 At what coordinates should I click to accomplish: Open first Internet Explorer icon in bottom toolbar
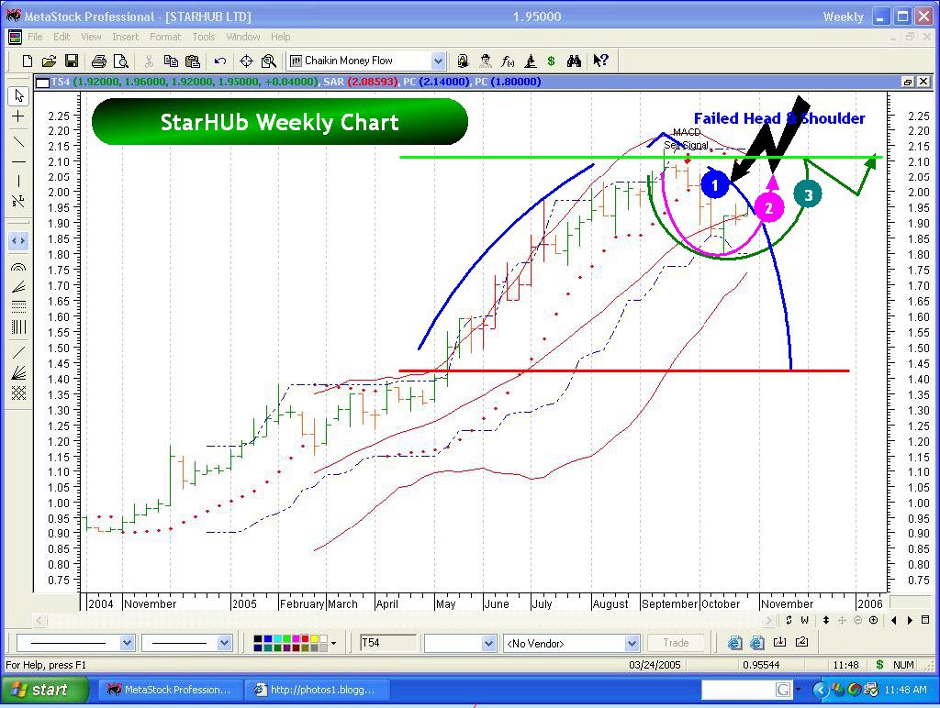click(734, 643)
